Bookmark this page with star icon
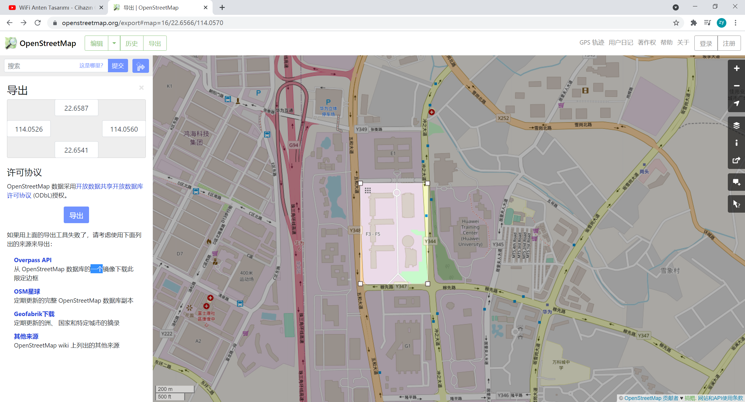This screenshot has height=402, width=745. pyautogui.click(x=676, y=23)
